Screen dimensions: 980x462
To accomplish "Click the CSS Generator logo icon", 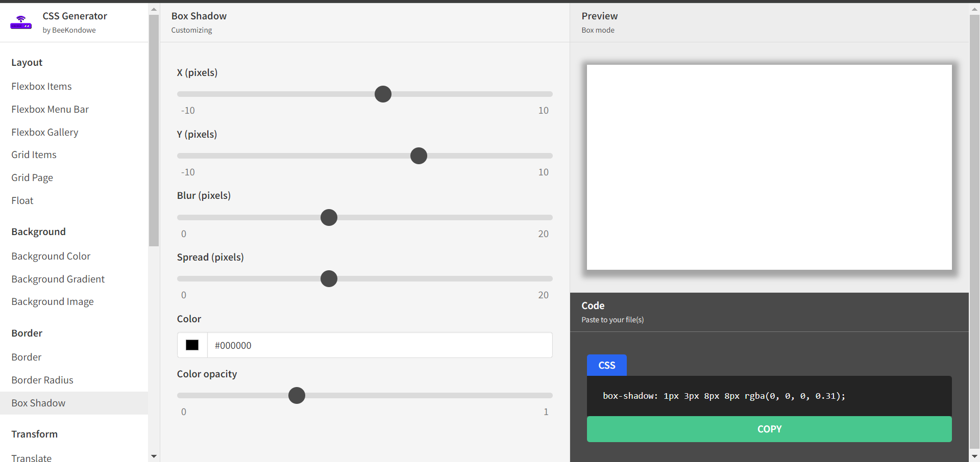I will pyautogui.click(x=21, y=23).
